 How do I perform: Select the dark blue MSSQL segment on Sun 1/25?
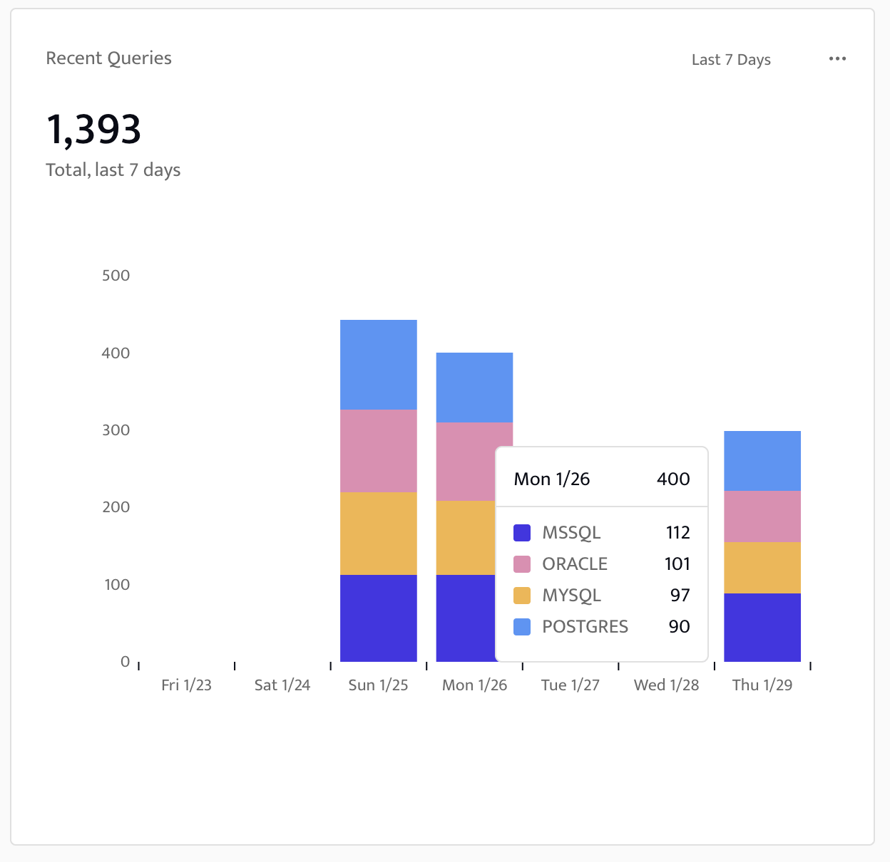tap(378, 618)
